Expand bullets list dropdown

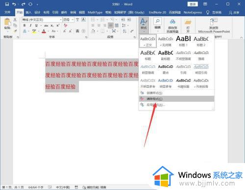point(98,20)
